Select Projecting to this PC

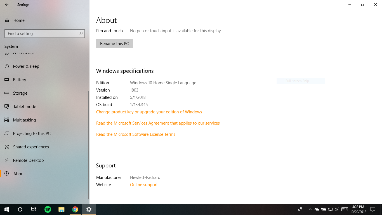[45, 134]
